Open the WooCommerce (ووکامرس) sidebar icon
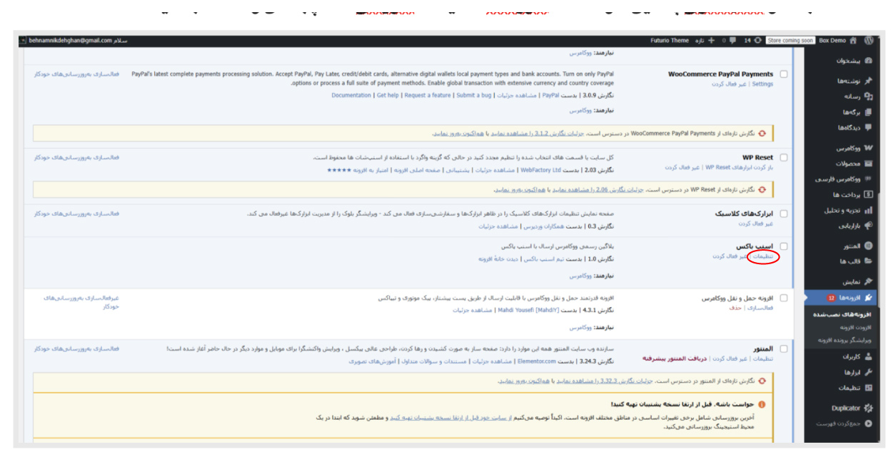 867,149
